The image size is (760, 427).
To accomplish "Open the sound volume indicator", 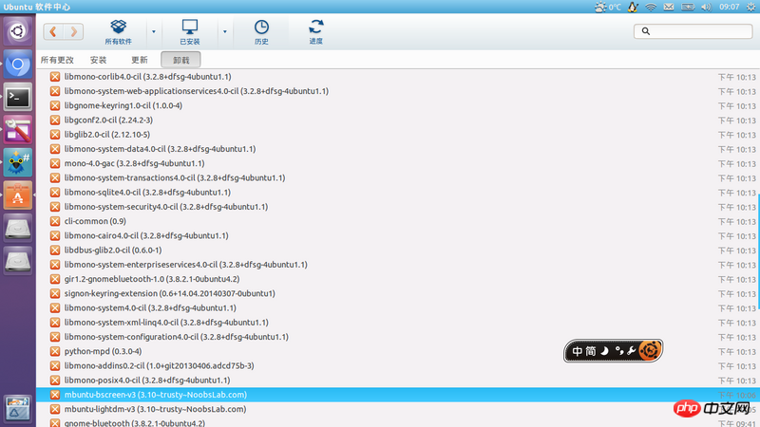I will tap(706, 7).
